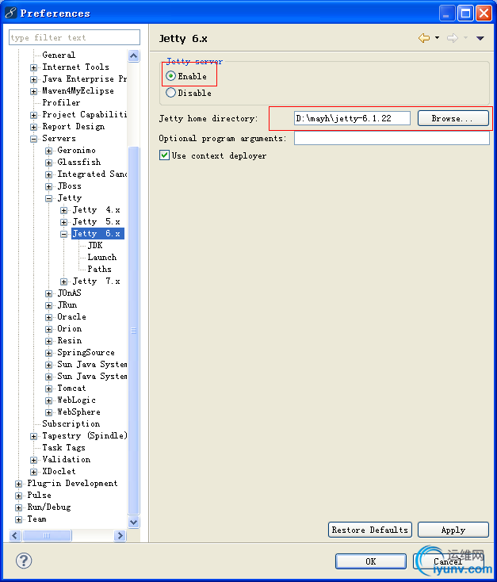Viewport: 497px width, 582px height.
Task: Open the preferences view menu triangle
Action: click(480, 38)
